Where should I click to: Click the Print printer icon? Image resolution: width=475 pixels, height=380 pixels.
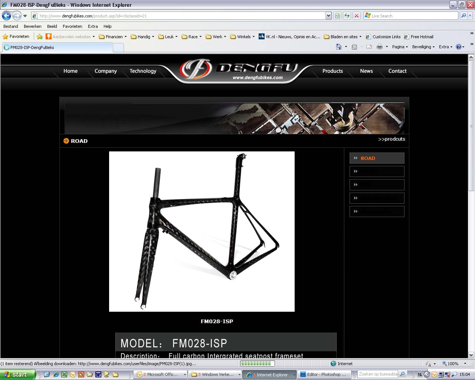[x=379, y=47]
